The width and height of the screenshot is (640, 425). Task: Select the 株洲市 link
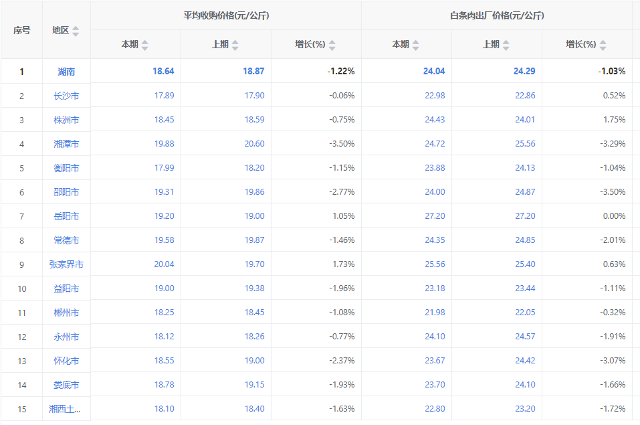[x=66, y=120]
